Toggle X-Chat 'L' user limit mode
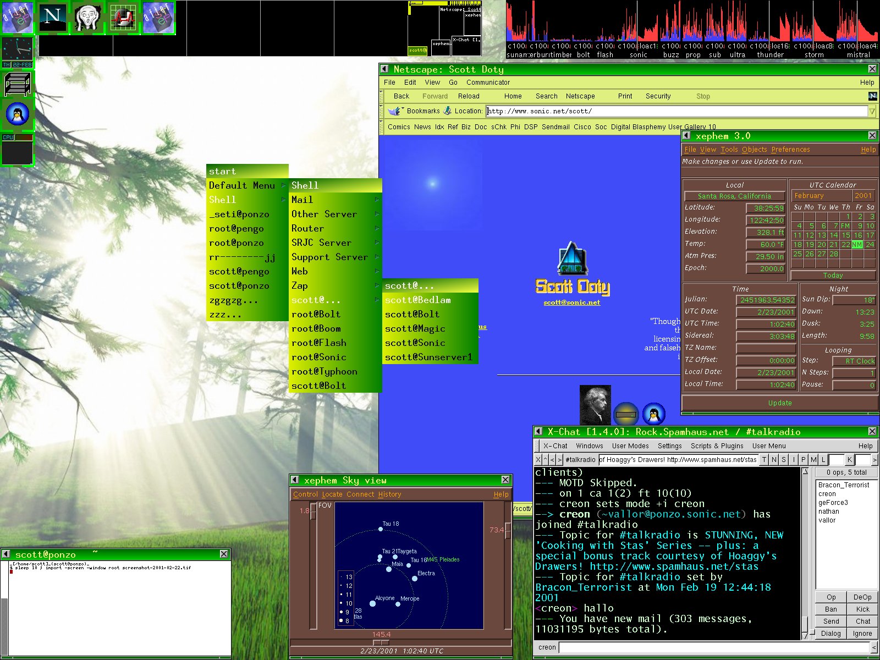This screenshot has height=660, width=880. tap(823, 459)
